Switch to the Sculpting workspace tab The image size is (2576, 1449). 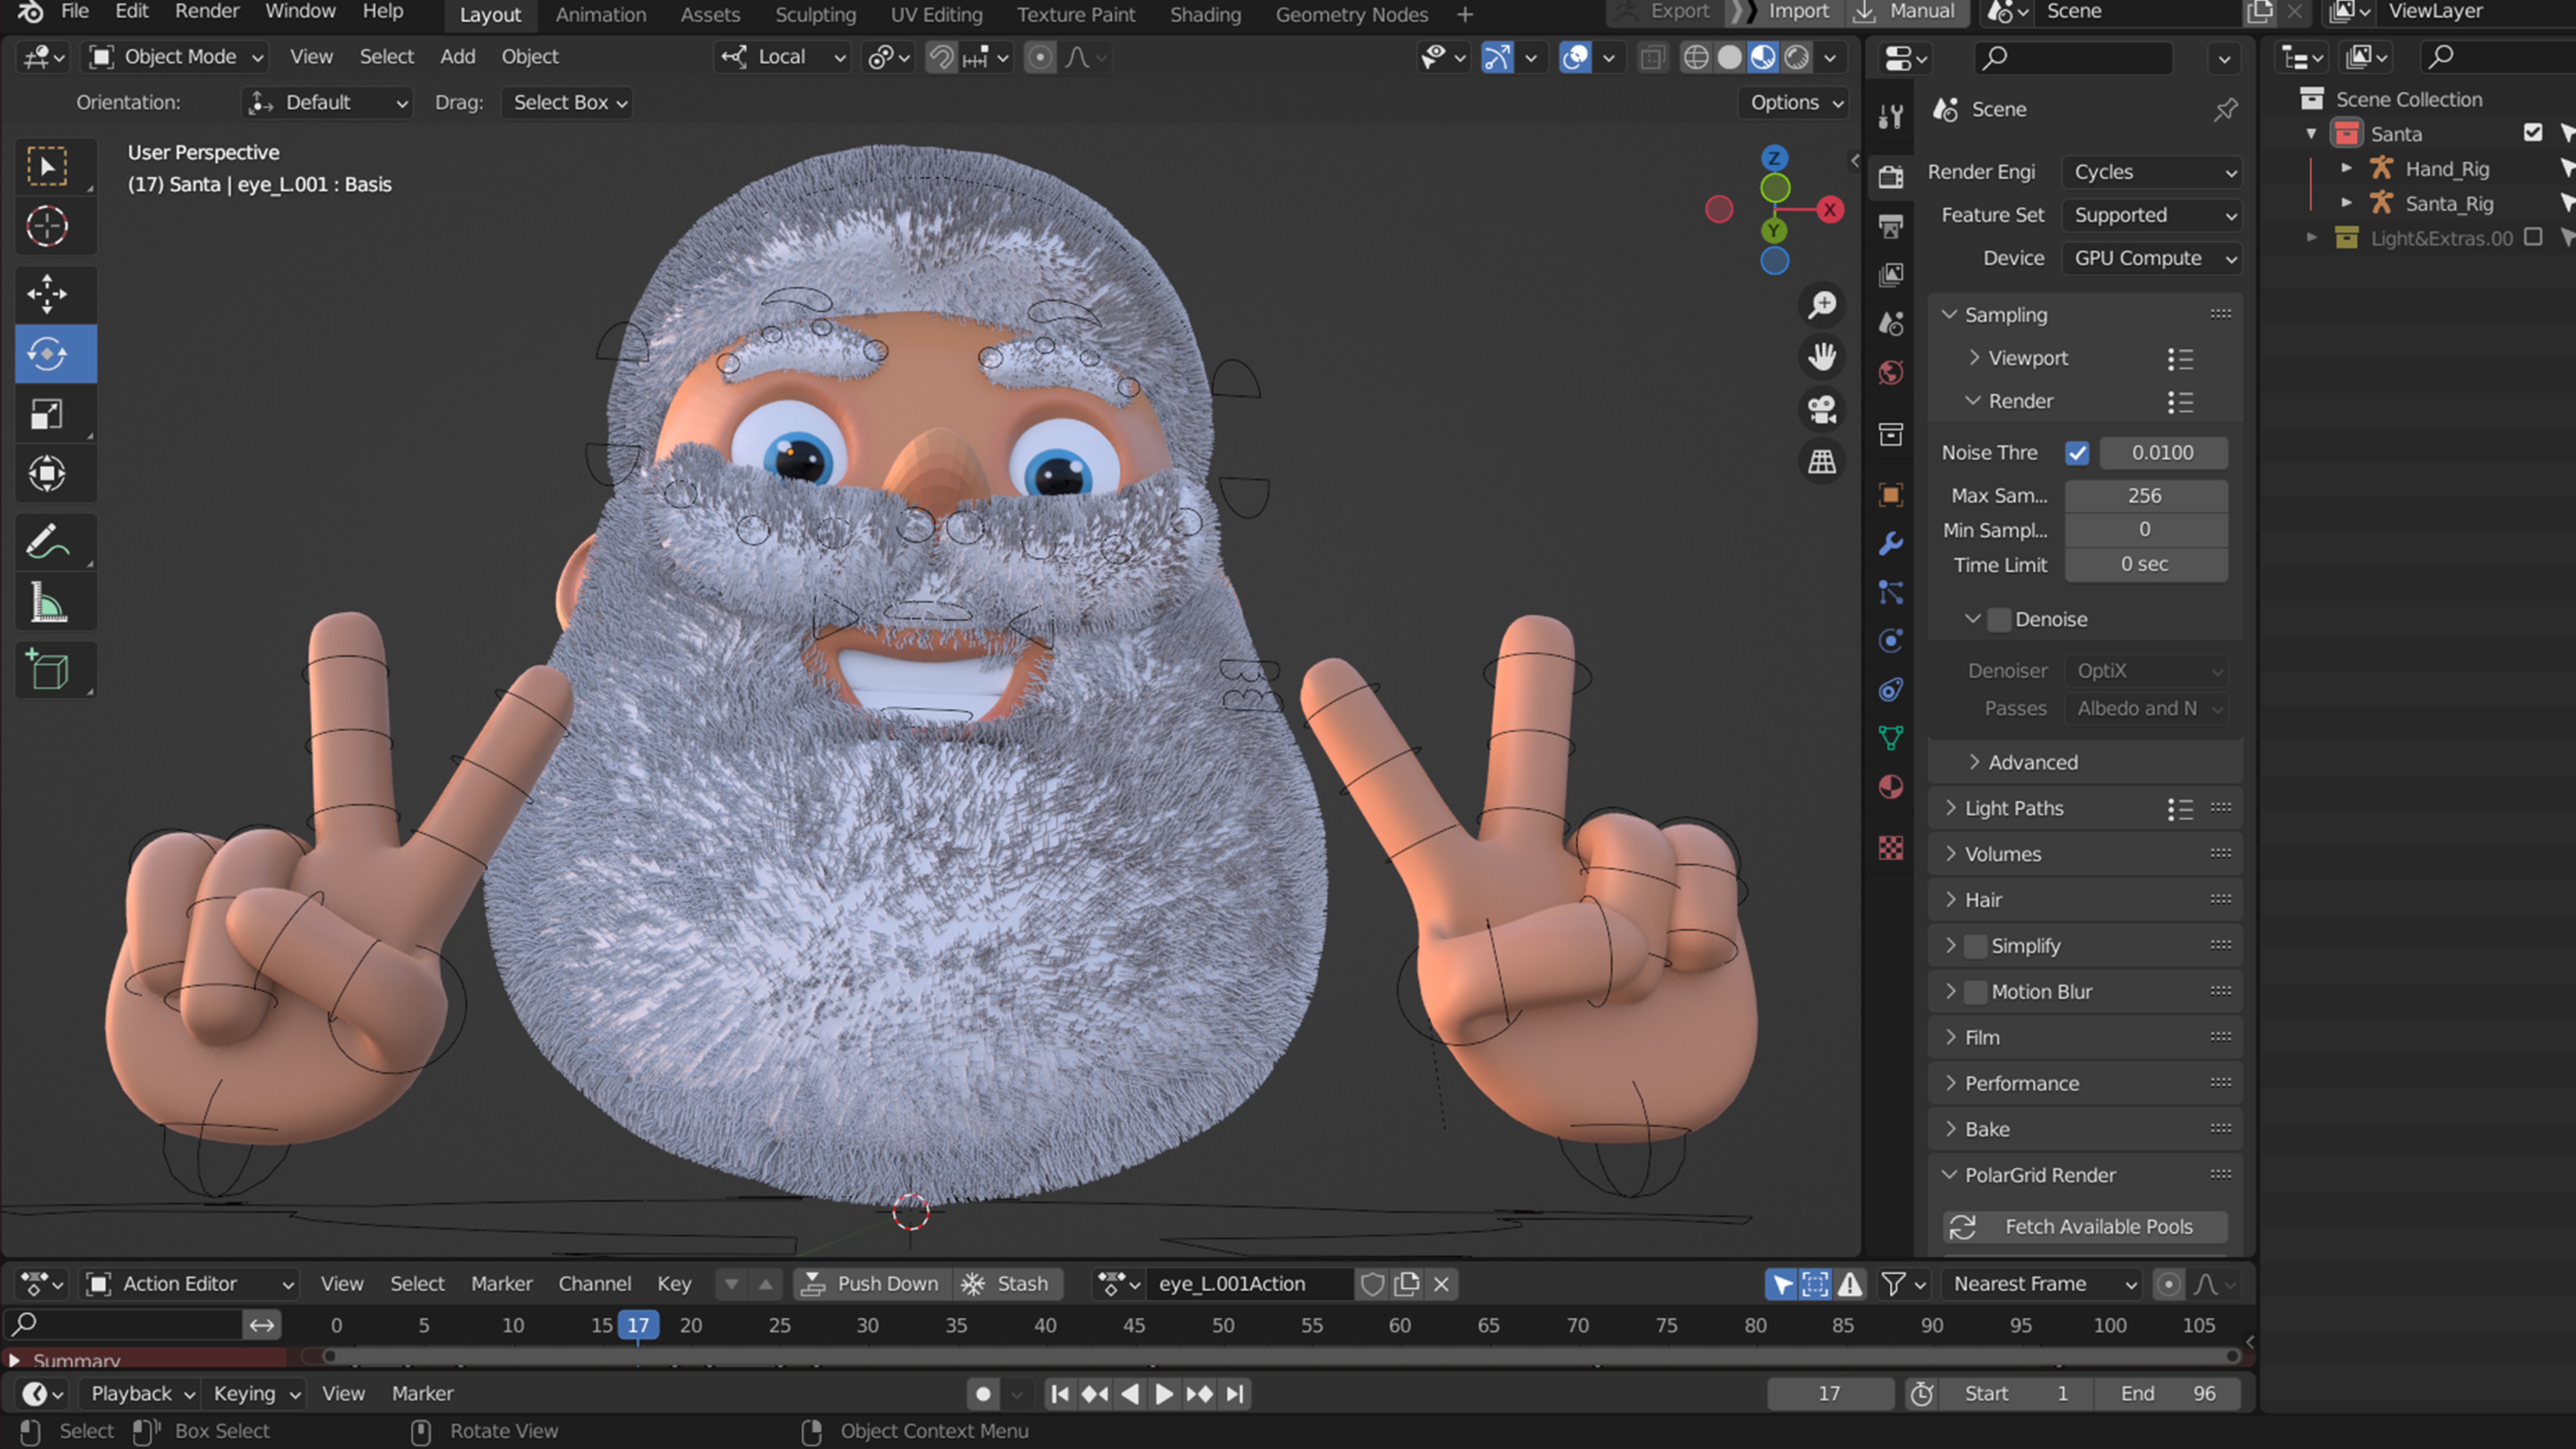816,15
